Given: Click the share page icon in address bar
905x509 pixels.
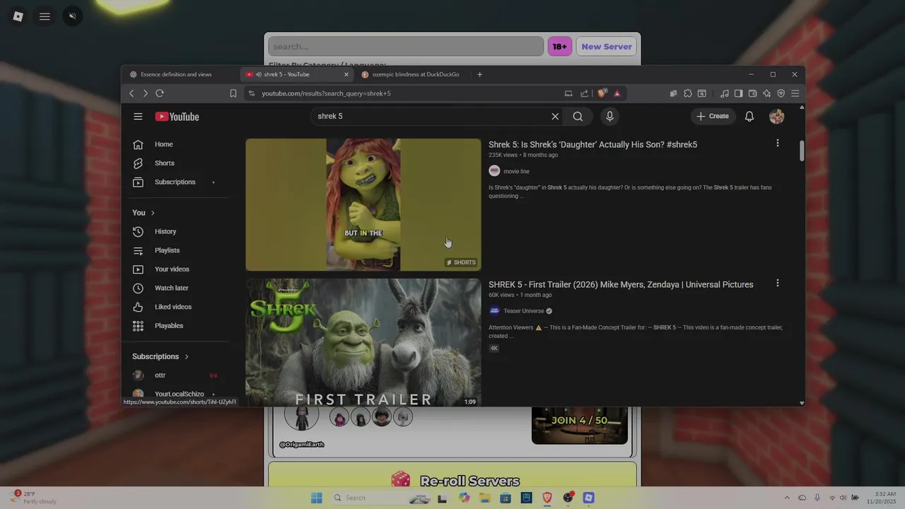Looking at the screenshot, I should pyautogui.click(x=584, y=93).
